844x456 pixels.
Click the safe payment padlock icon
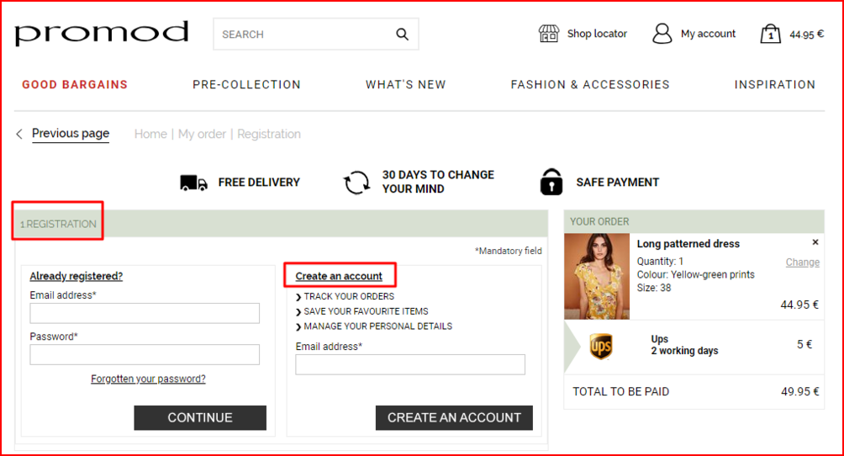tap(551, 182)
